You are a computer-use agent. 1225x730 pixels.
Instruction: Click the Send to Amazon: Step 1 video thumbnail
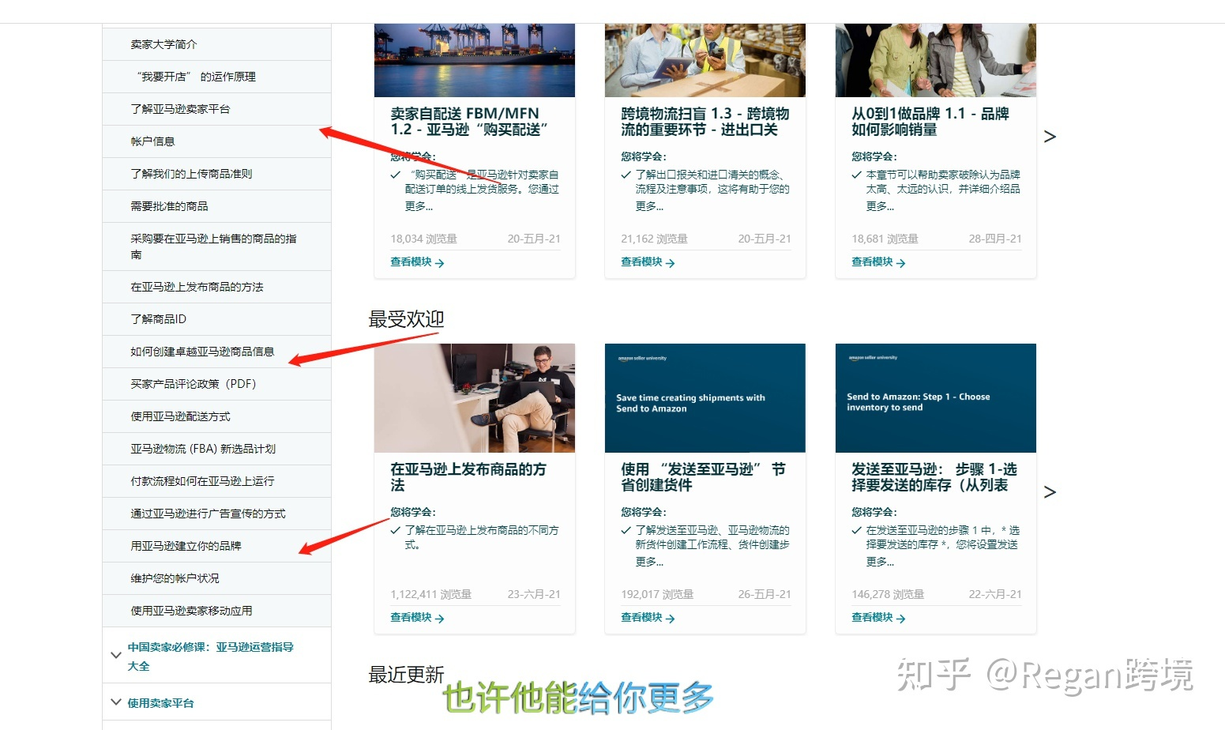(935, 398)
